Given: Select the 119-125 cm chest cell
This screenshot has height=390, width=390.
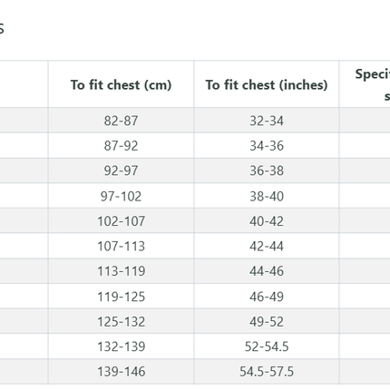Looking at the screenshot, I should tap(121, 297).
